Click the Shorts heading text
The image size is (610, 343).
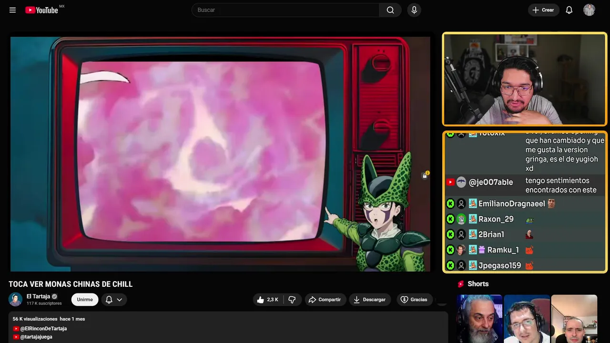pyautogui.click(x=478, y=284)
